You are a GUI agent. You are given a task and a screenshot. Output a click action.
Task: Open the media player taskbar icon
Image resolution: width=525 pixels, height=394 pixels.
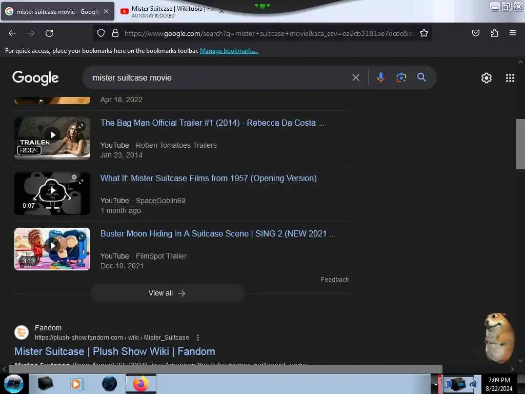pos(76,384)
